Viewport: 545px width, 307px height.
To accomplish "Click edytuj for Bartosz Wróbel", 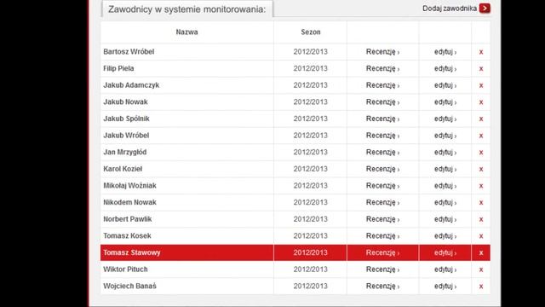I will [445, 52].
